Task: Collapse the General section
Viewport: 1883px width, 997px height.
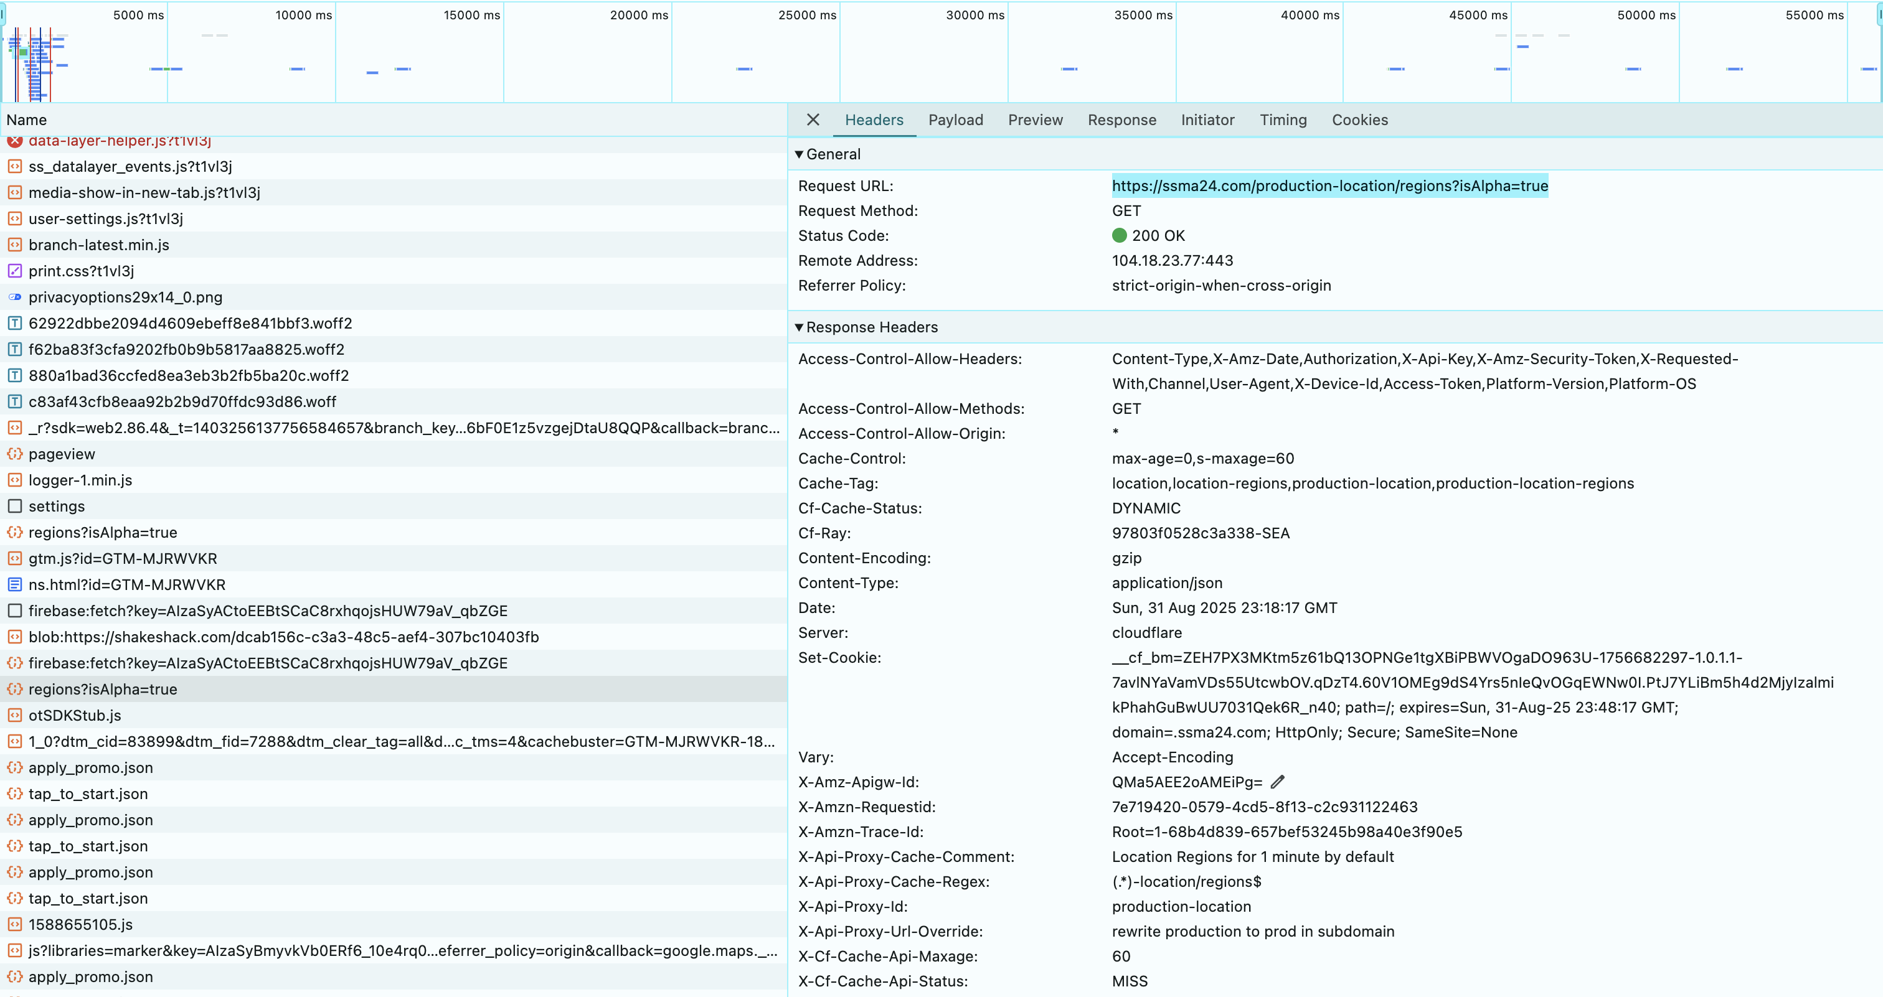Action: coord(799,154)
